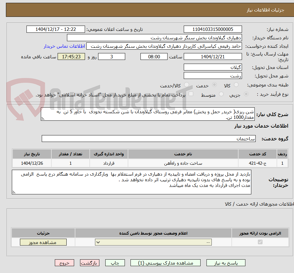
Task: Click the واحد اندازه گیری column header
Action: [109, 154]
